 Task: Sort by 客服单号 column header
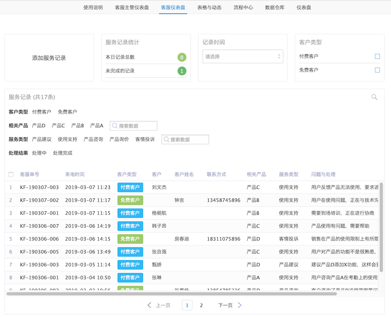click(x=29, y=174)
